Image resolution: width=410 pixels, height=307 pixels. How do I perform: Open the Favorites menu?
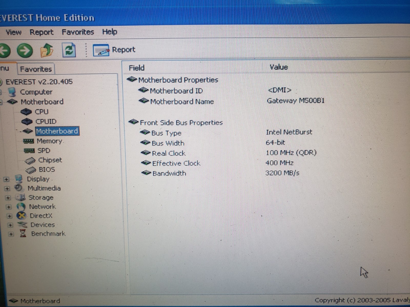pyautogui.click(x=78, y=32)
